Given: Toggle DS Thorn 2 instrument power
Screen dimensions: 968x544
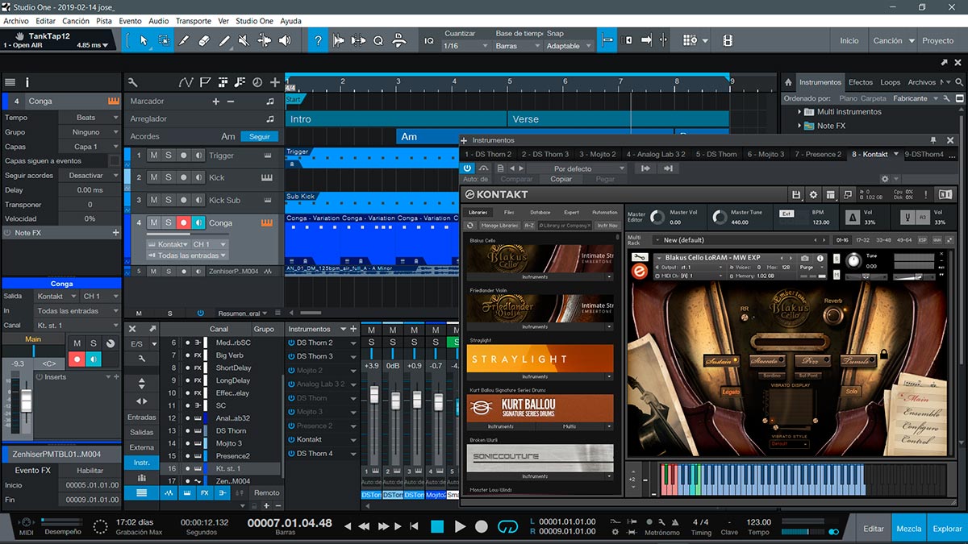Looking at the screenshot, I should 291,343.
